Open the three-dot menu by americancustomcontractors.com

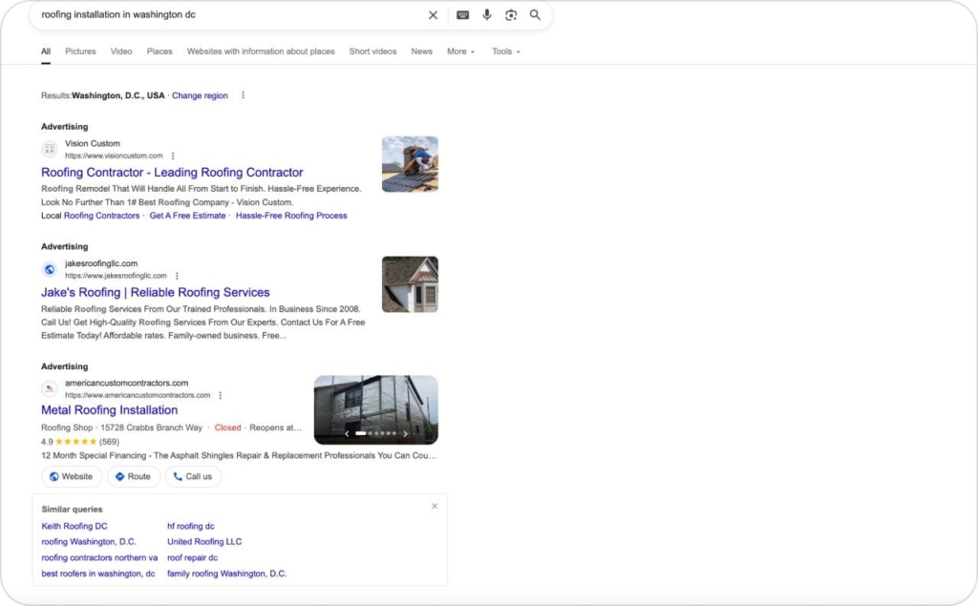[220, 394]
